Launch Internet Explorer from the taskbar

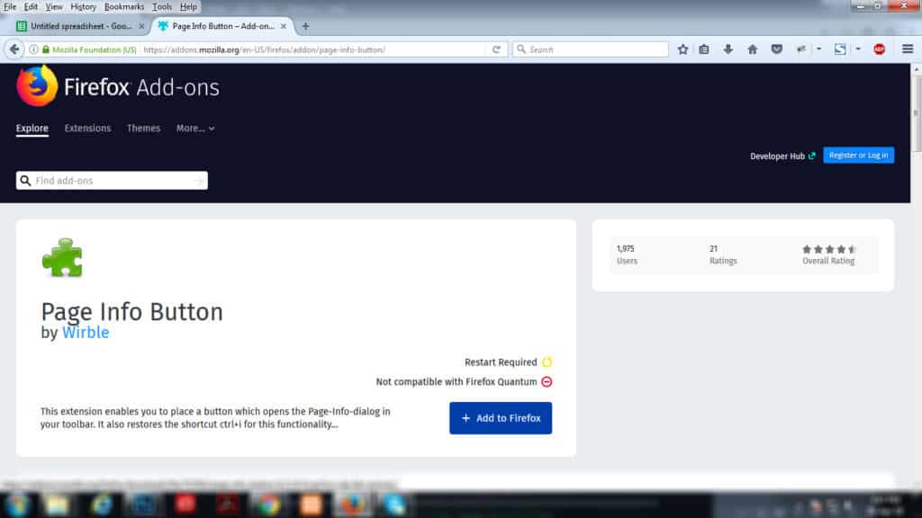(102, 505)
